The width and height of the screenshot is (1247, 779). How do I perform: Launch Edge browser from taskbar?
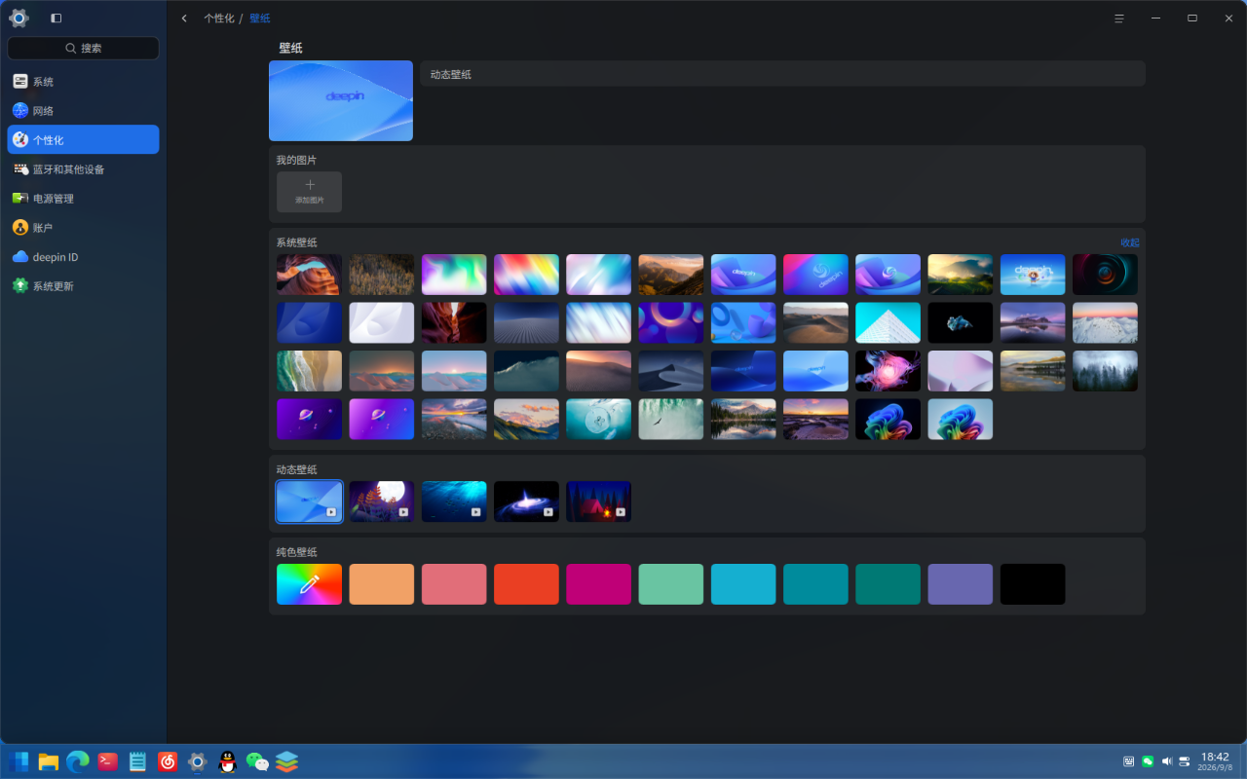tap(78, 761)
